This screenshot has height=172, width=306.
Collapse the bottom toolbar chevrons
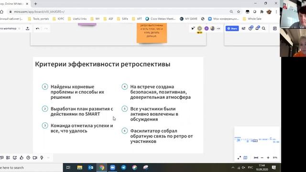click(48, 158)
